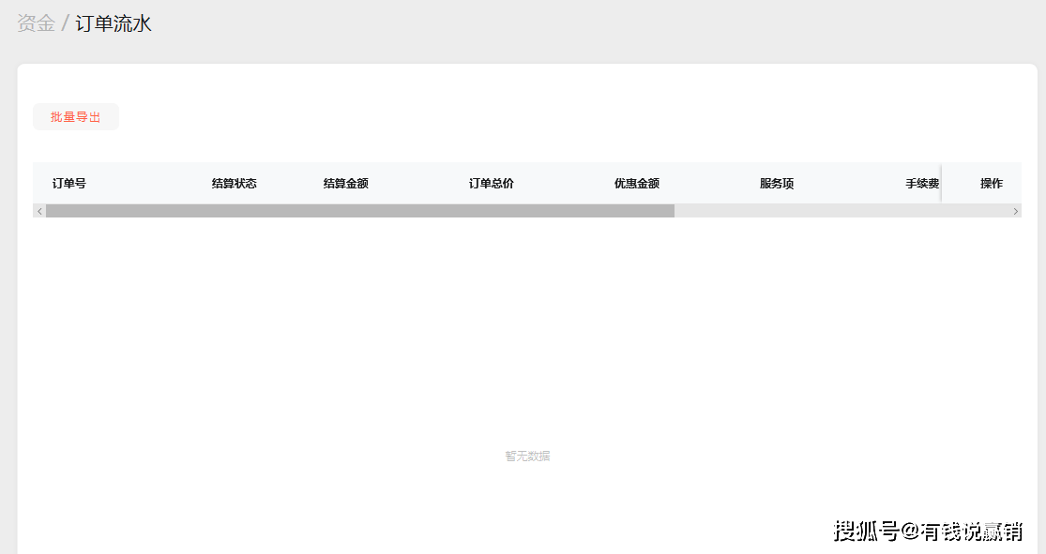Select the 订单流水 breadcrumb title
The height and width of the screenshot is (554, 1046).
tap(114, 22)
